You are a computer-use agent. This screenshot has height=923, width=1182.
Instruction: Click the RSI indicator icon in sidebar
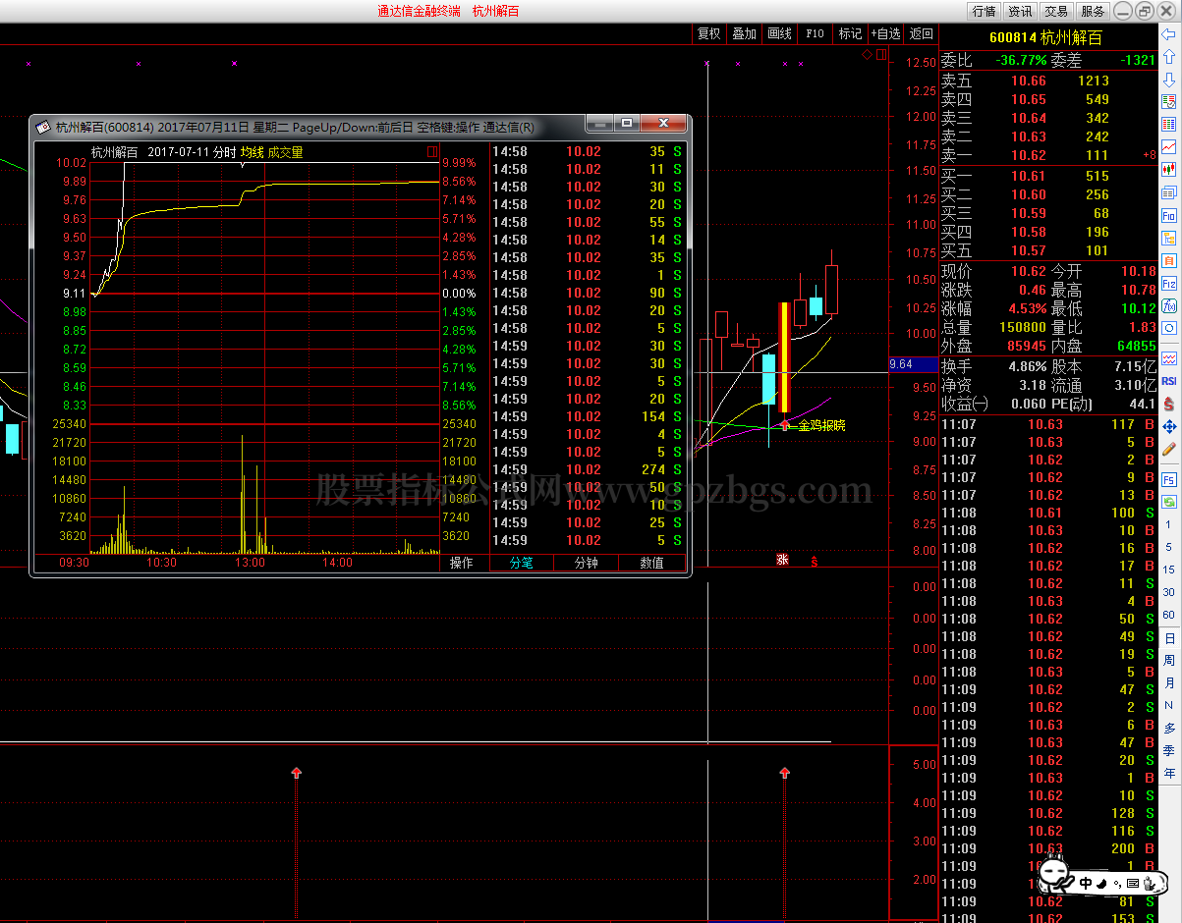click(x=1169, y=381)
